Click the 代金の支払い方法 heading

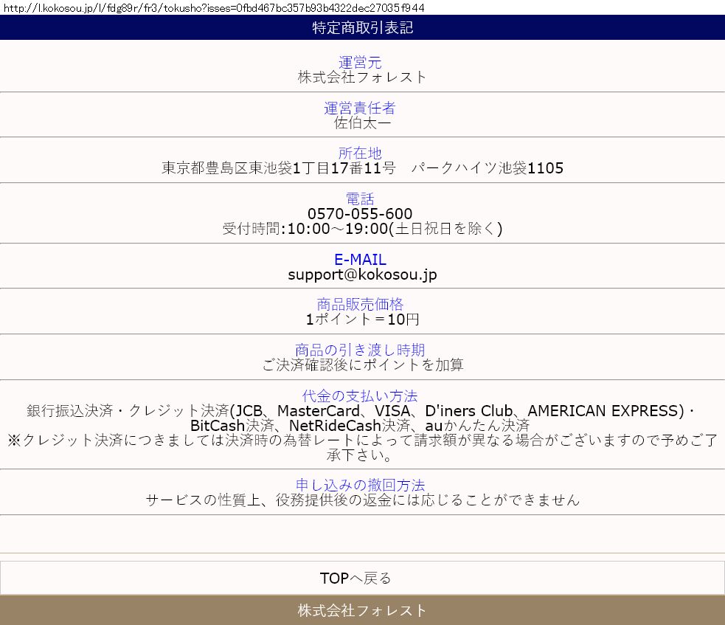pyautogui.click(x=360, y=396)
